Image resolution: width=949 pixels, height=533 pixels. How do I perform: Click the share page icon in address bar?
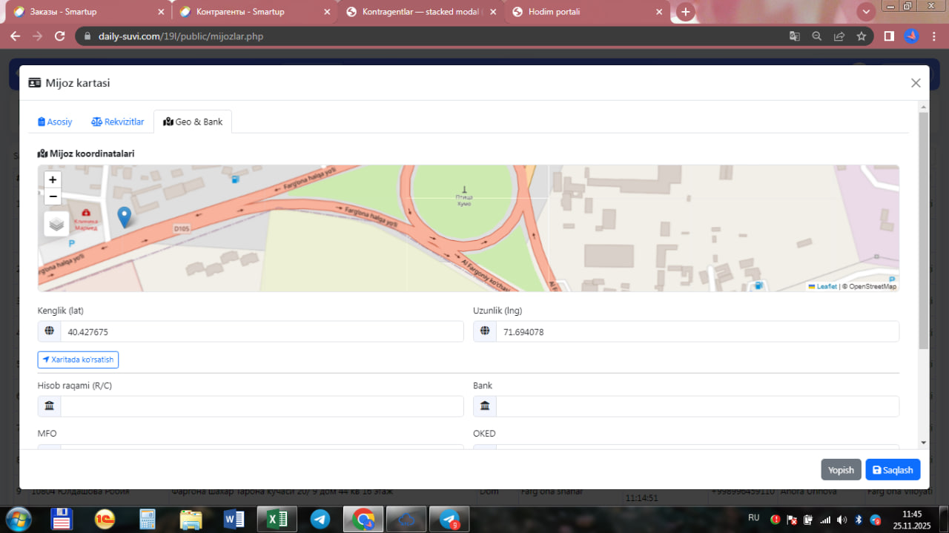(x=839, y=36)
